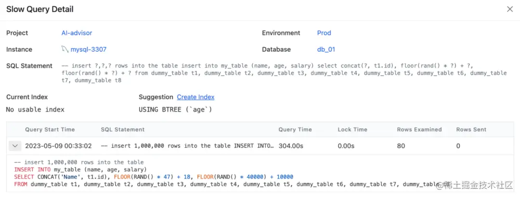The image size is (520, 197).
Task: Click the Current Index label
Action: point(27,97)
